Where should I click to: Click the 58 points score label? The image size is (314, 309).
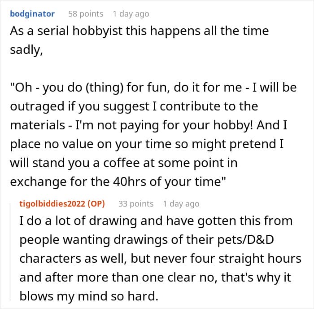point(86,14)
